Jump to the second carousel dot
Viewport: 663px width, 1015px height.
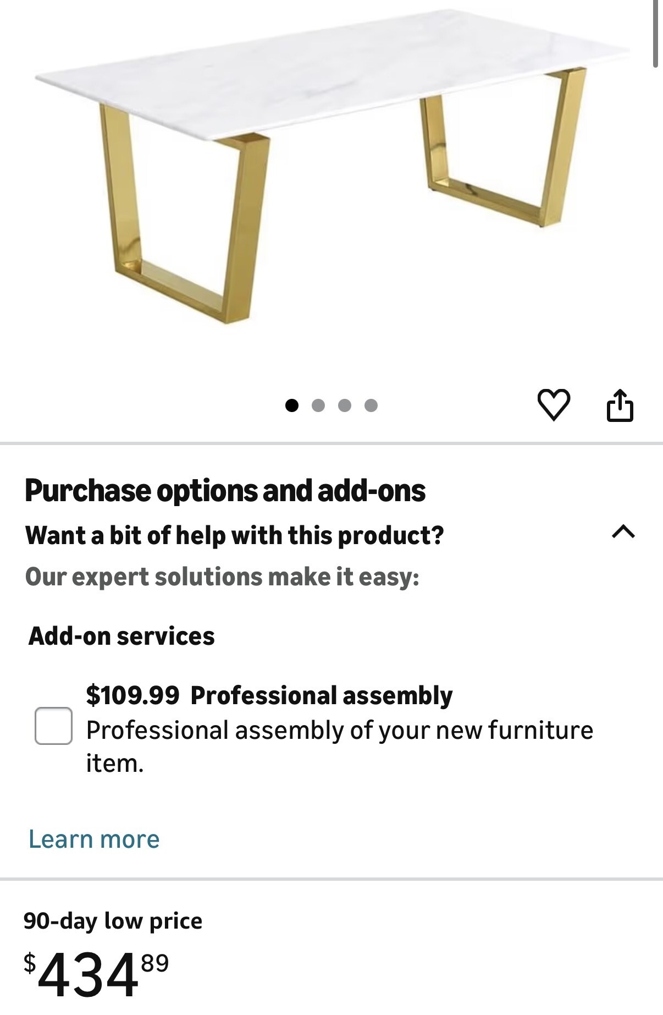(318, 405)
